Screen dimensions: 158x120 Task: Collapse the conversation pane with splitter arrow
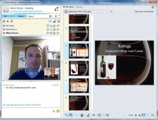coord(62,62)
